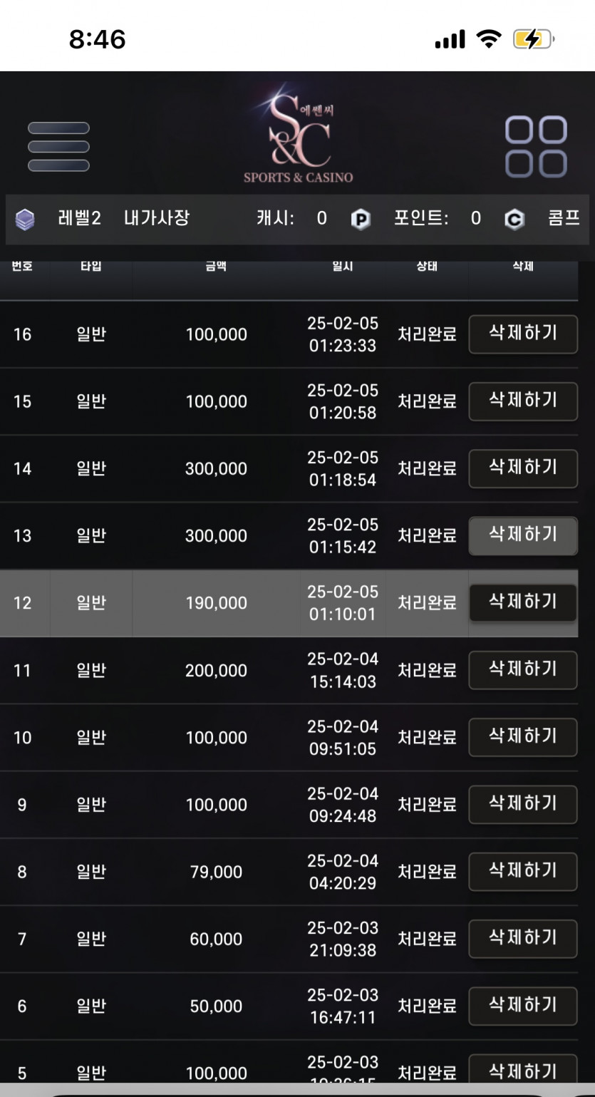Open the 내가사장 username profile
595x1097 pixels.
pos(157,218)
